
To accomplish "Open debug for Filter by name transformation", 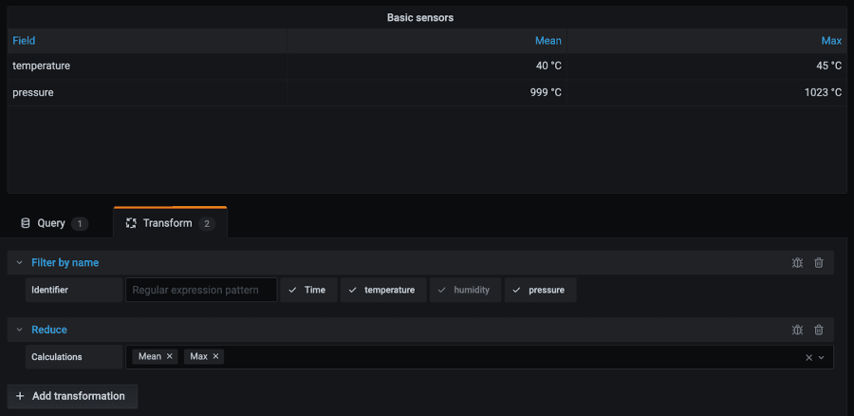I will [797, 263].
